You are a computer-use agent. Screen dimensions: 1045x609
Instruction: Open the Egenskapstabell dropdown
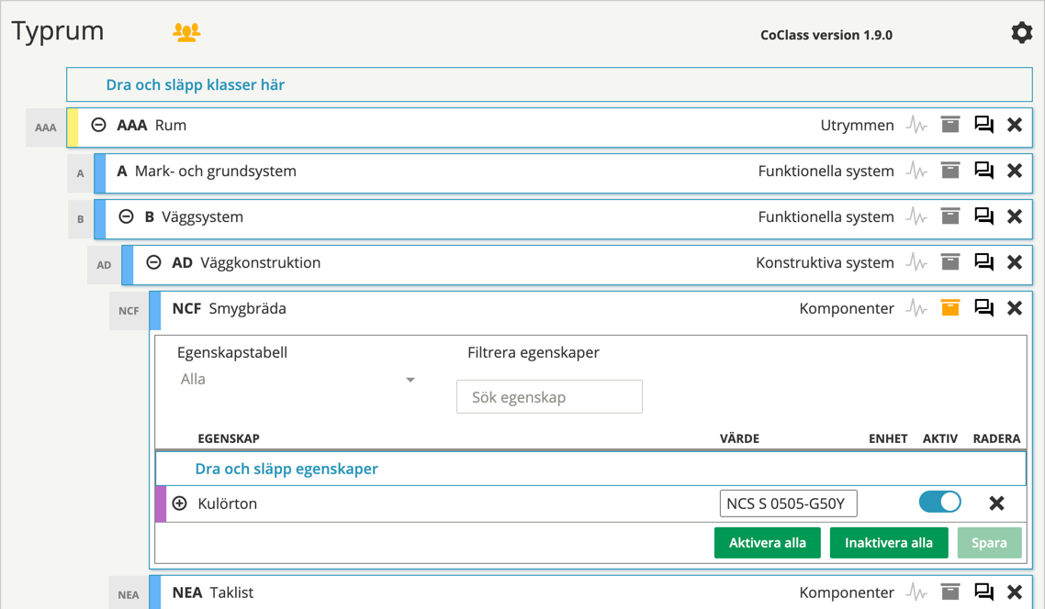tap(296, 380)
